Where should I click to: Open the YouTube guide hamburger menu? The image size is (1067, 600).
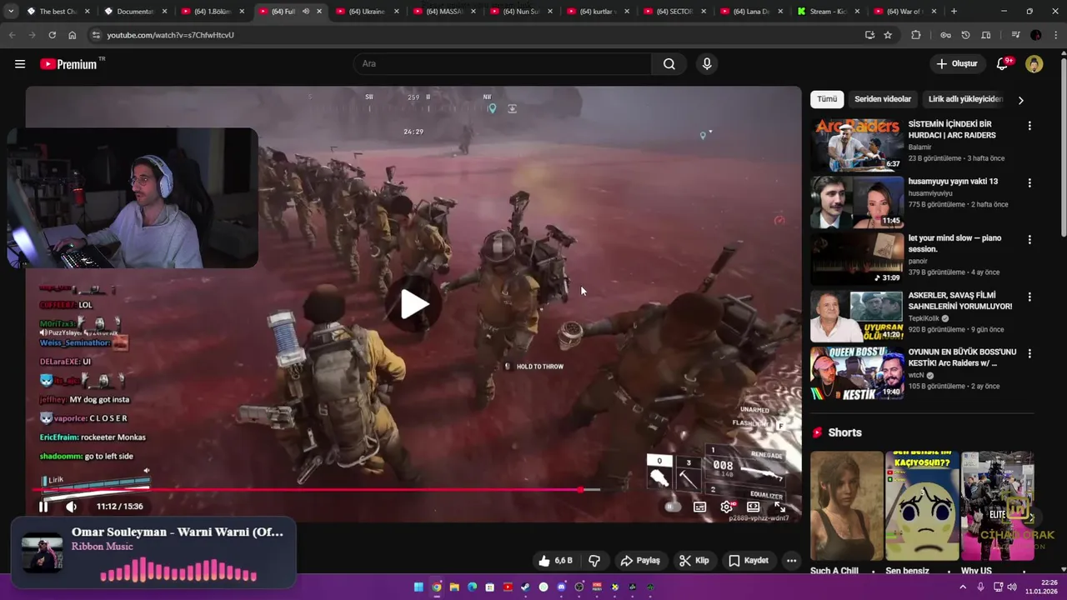pos(20,64)
